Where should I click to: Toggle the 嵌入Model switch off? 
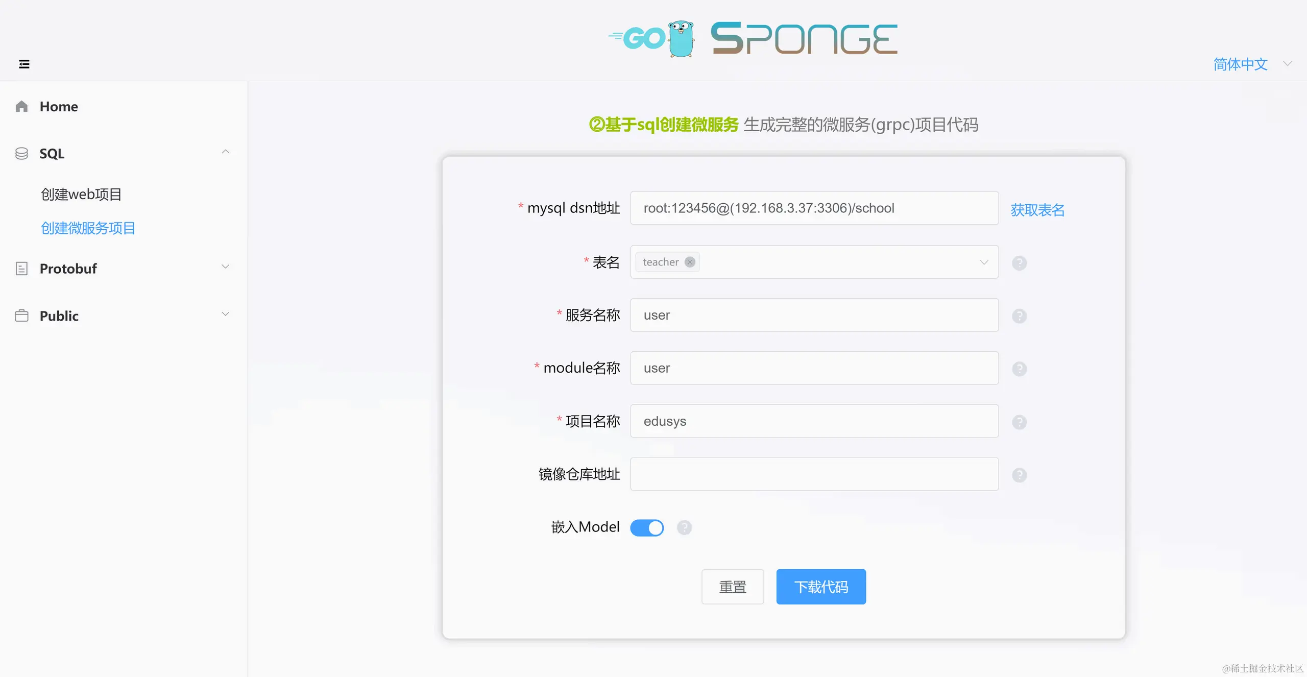click(647, 527)
